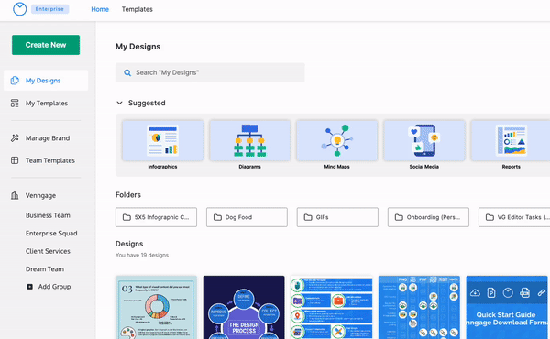
Task: Open the Home tab
Action: click(x=100, y=9)
